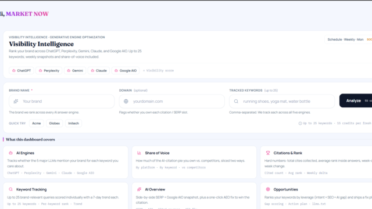Try the Initech quick sample
Image resolution: width=372 pixels, height=209 pixels.
[74, 124]
